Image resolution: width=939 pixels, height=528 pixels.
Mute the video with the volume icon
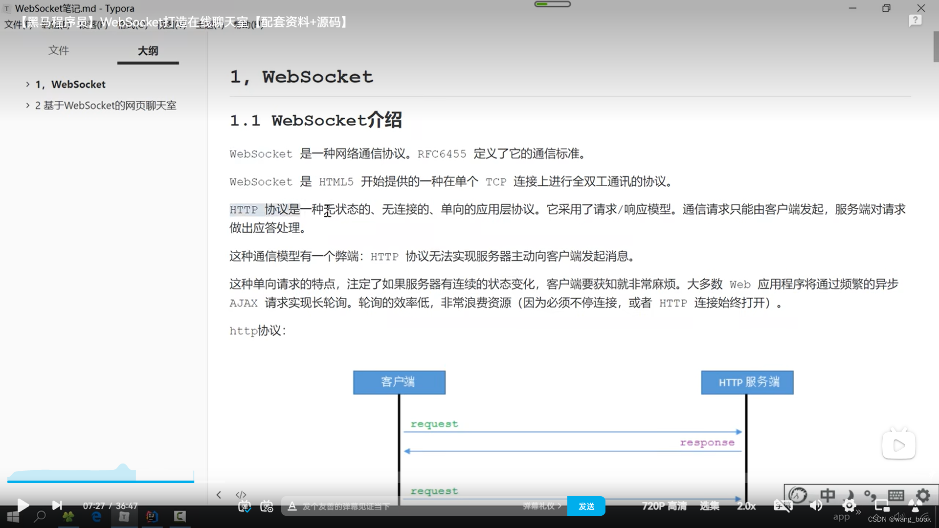[816, 506]
